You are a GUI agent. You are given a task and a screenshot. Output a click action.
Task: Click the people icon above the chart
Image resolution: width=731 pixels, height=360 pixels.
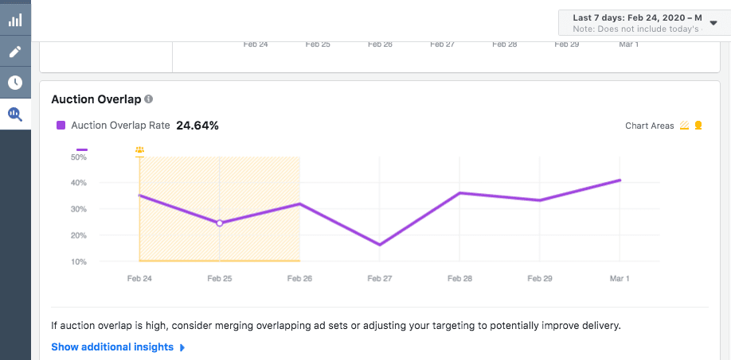click(x=140, y=149)
